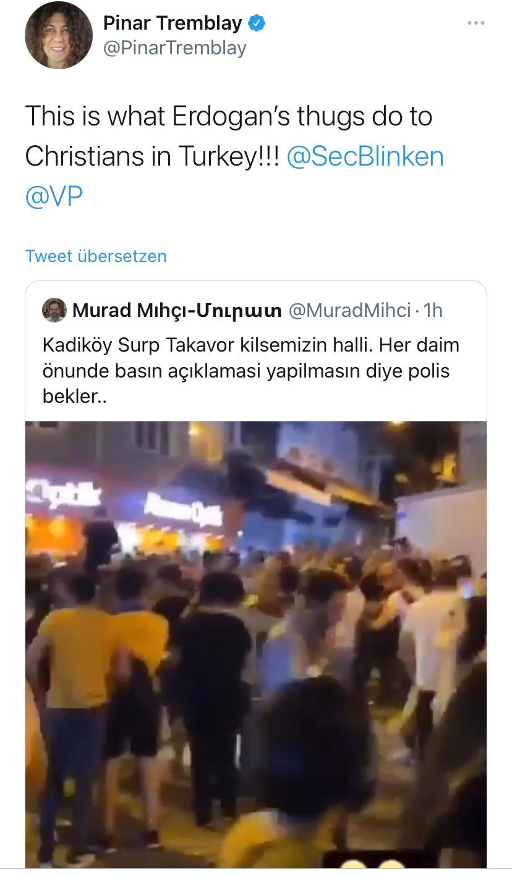Click the blue verified badge
Image resolution: width=512 pixels, height=878 pixels.
pyautogui.click(x=257, y=23)
